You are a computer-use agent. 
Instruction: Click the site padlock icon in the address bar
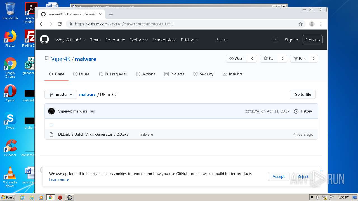pyautogui.click(x=70, y=24)
